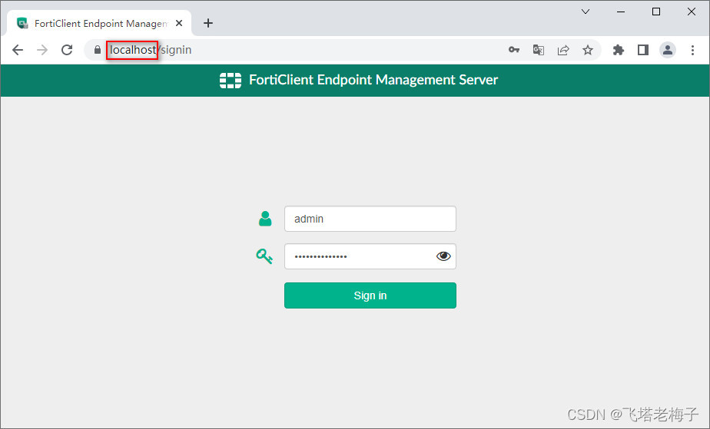
Task: Open Chrome three-dot menu
Action: (692, 50)
